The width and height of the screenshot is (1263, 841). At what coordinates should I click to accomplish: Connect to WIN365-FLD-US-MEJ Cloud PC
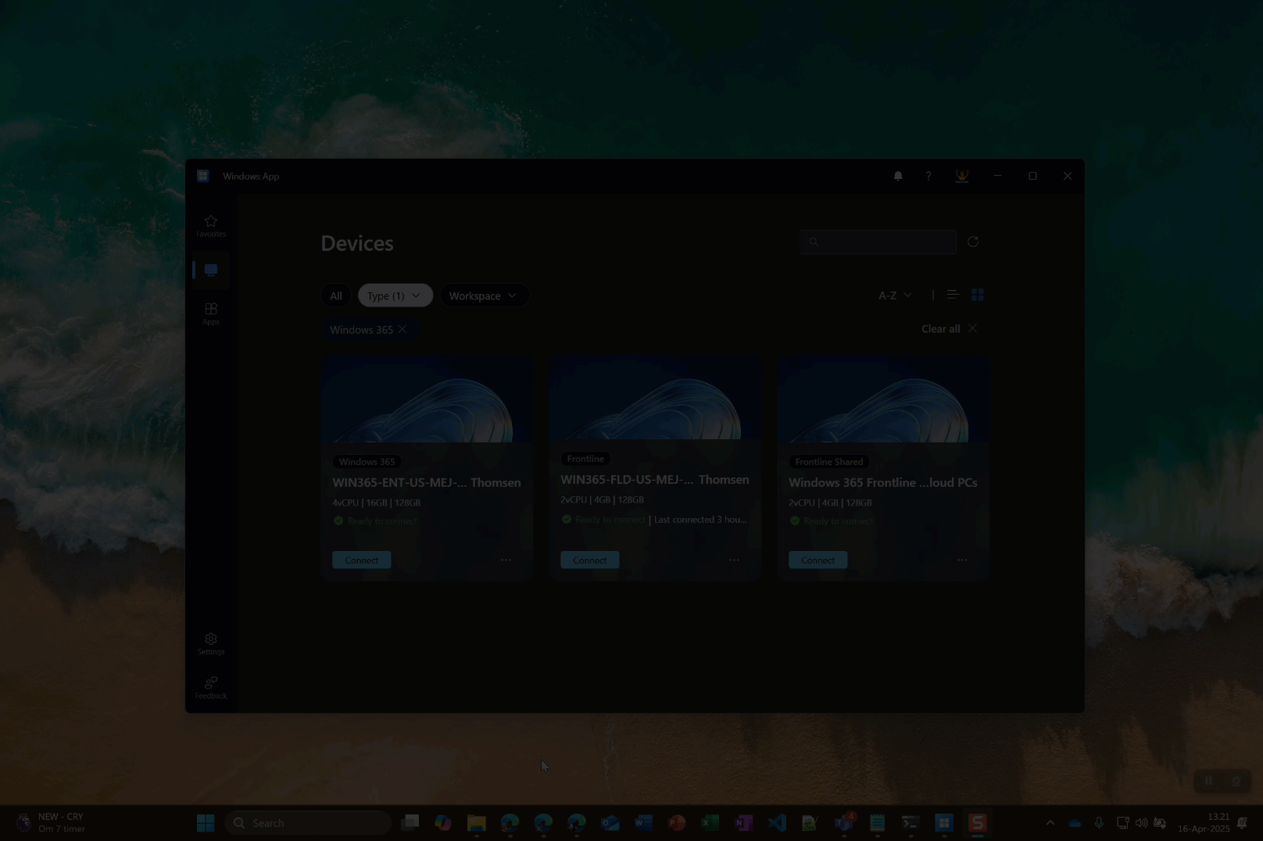tap(590, 560)
